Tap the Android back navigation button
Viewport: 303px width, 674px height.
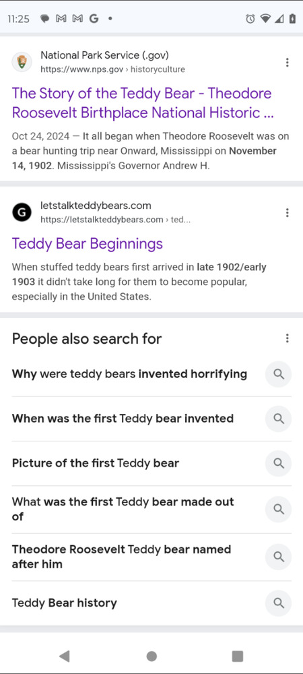coord(65,656)
